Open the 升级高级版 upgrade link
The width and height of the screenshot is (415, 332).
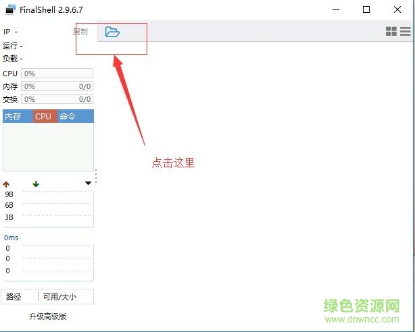click(47, 316)
